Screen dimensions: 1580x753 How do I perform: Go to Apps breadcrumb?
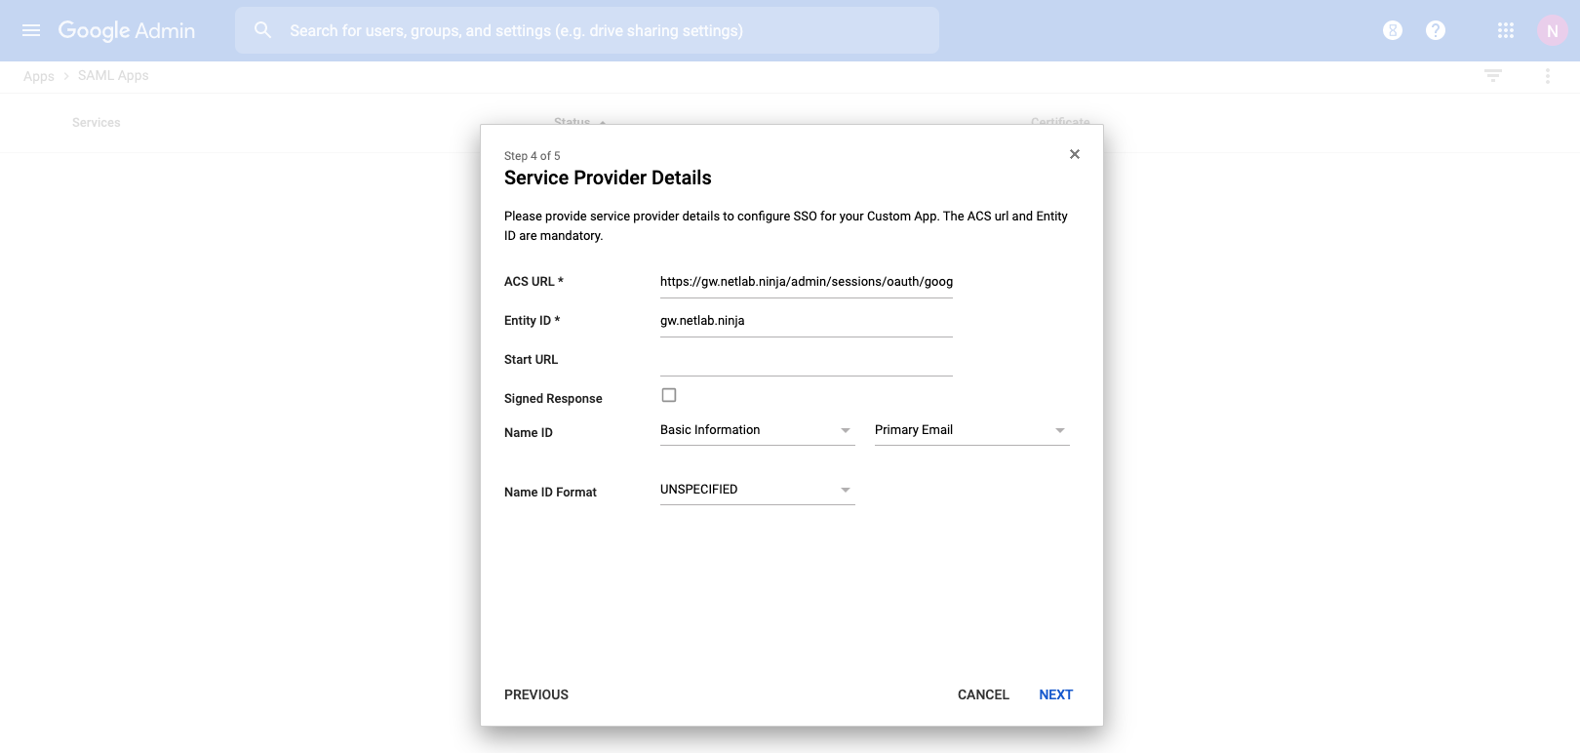(39, 76)
